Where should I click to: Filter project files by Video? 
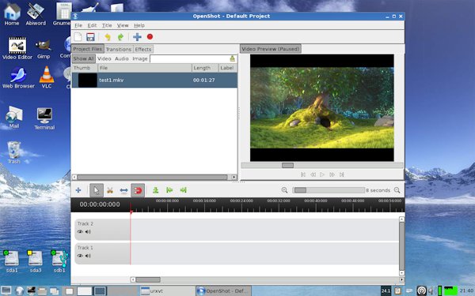pyautogui.click(x=104, y=58)
